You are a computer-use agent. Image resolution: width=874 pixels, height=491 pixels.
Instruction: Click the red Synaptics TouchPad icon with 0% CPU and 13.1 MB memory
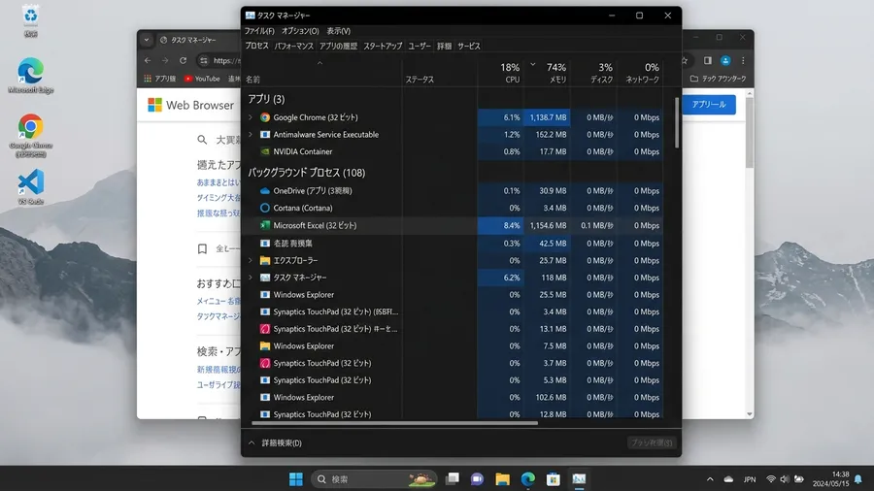(x=265, y=329)
